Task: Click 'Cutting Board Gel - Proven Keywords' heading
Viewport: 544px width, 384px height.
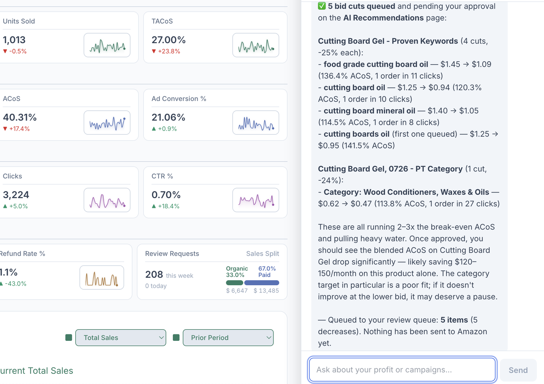Action: pyautogui.click(x=388, y=41)
